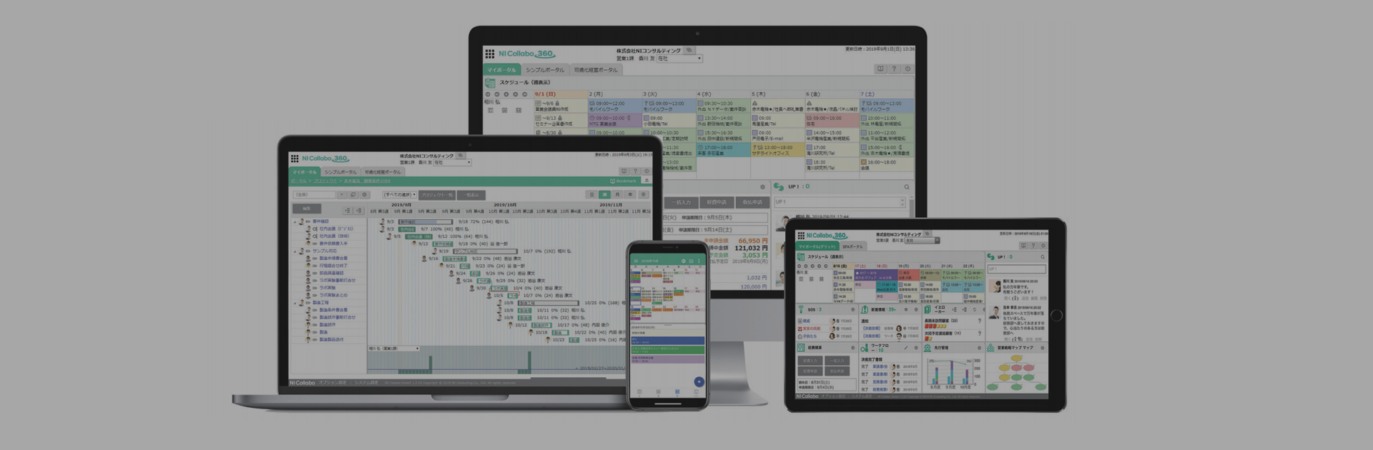The height and width of the screenshot is (450, 1373).
Task: Open the apps grid menu on the tablet
Action: point(801,236)
